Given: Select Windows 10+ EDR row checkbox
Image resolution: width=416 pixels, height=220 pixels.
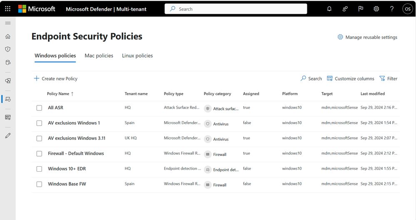Looking at the screenshot, I should point(39,169).
